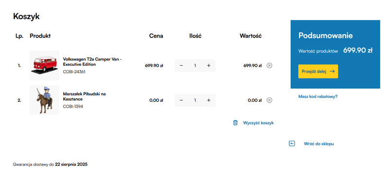Image resolution: width=389 pixels, height=182 pixels.
Task: Click the COBI-24361 product code
Action: click(74, 72)
